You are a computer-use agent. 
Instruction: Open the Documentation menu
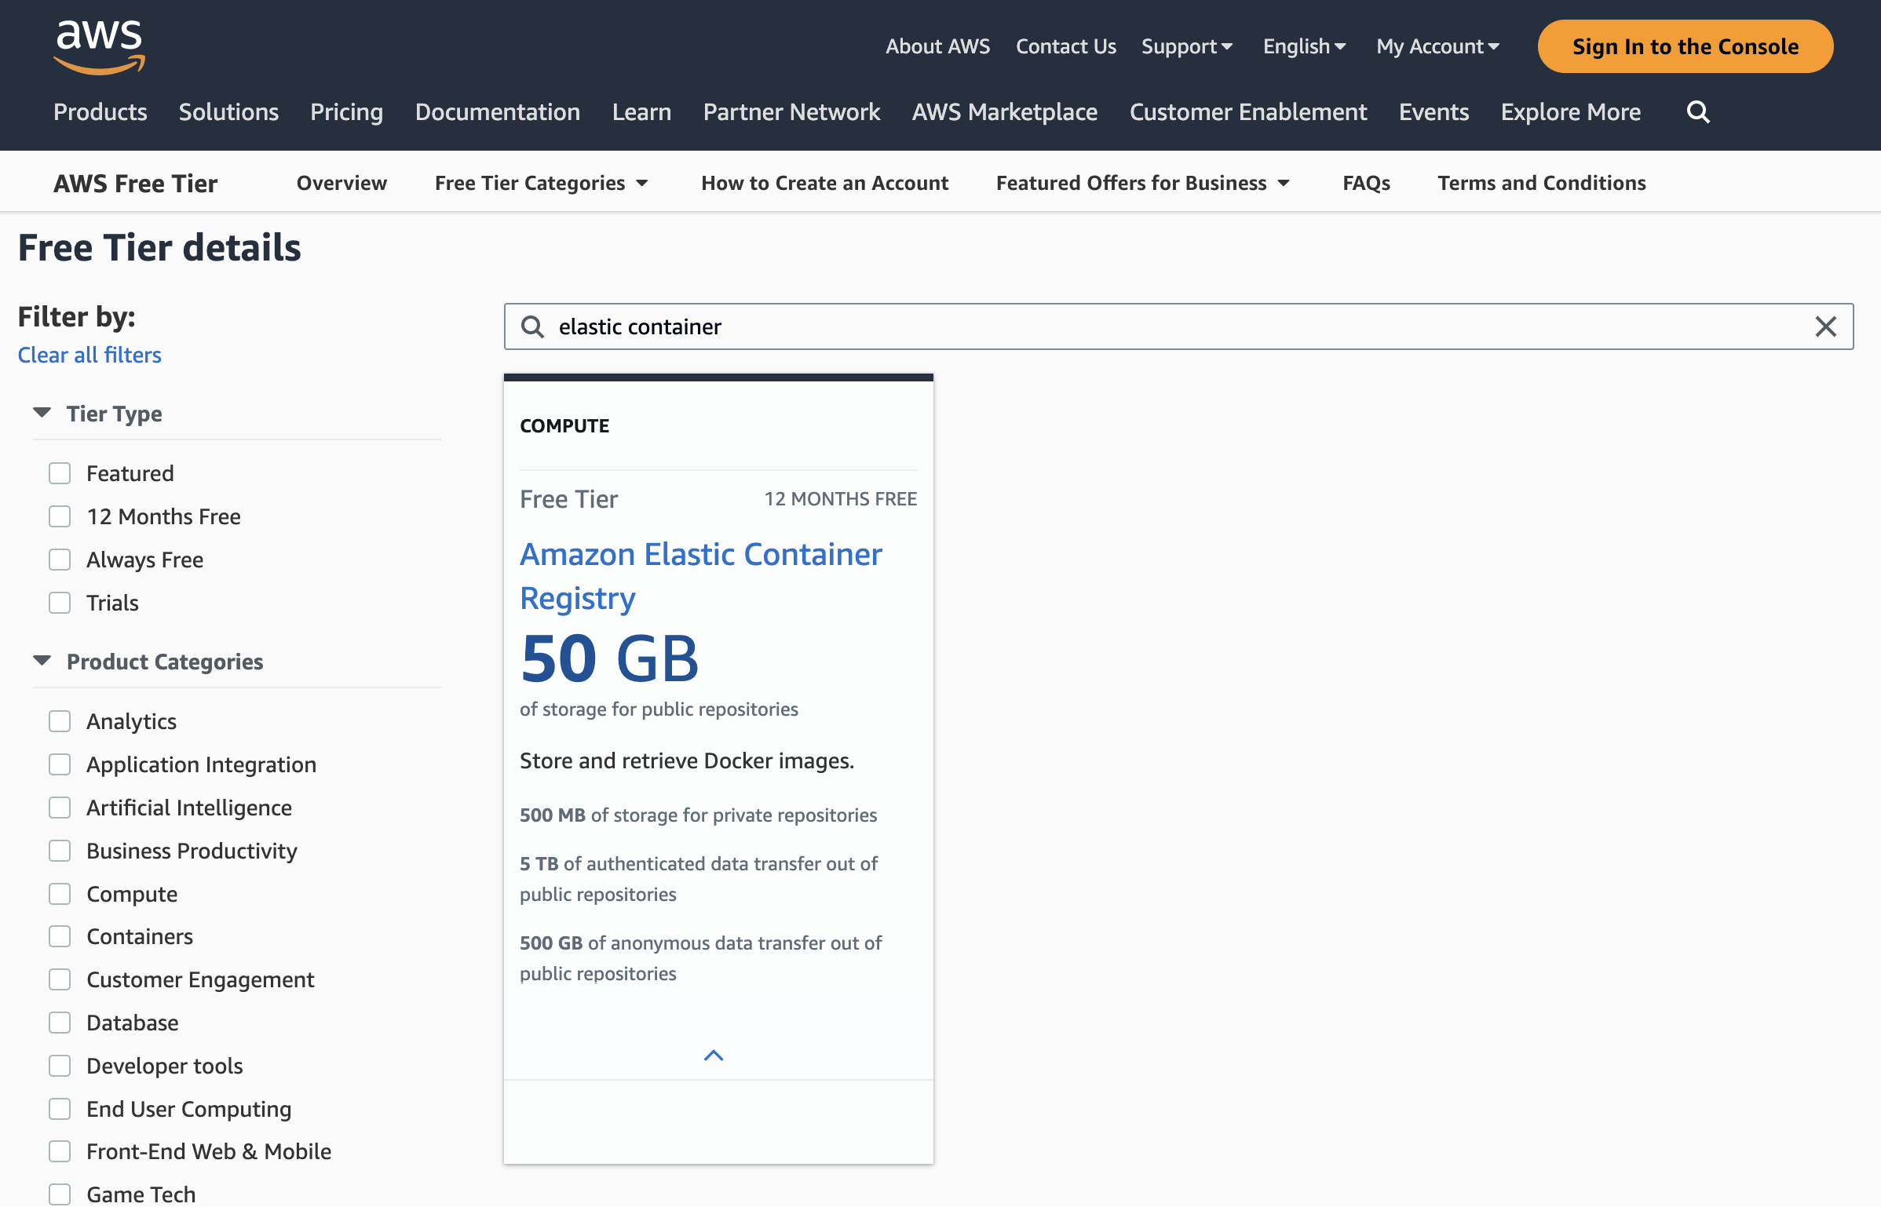(498, 112)
